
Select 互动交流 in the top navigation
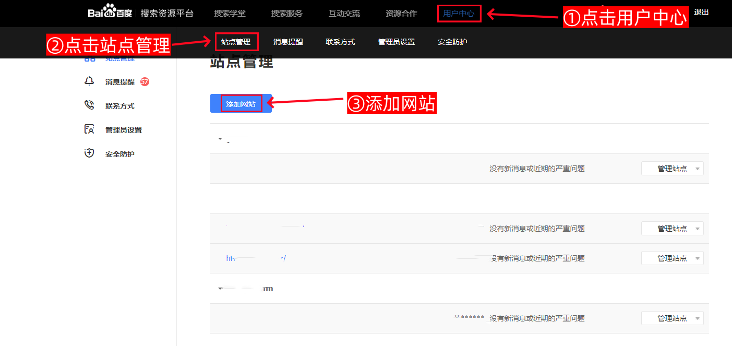[344, 13]
